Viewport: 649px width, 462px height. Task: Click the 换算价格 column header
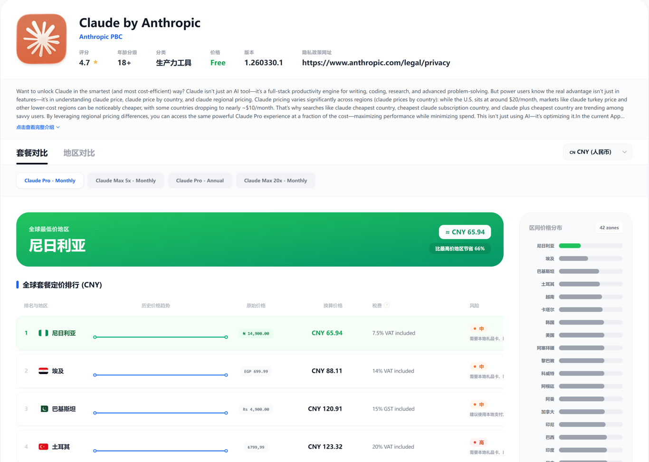tap(333, 306)
